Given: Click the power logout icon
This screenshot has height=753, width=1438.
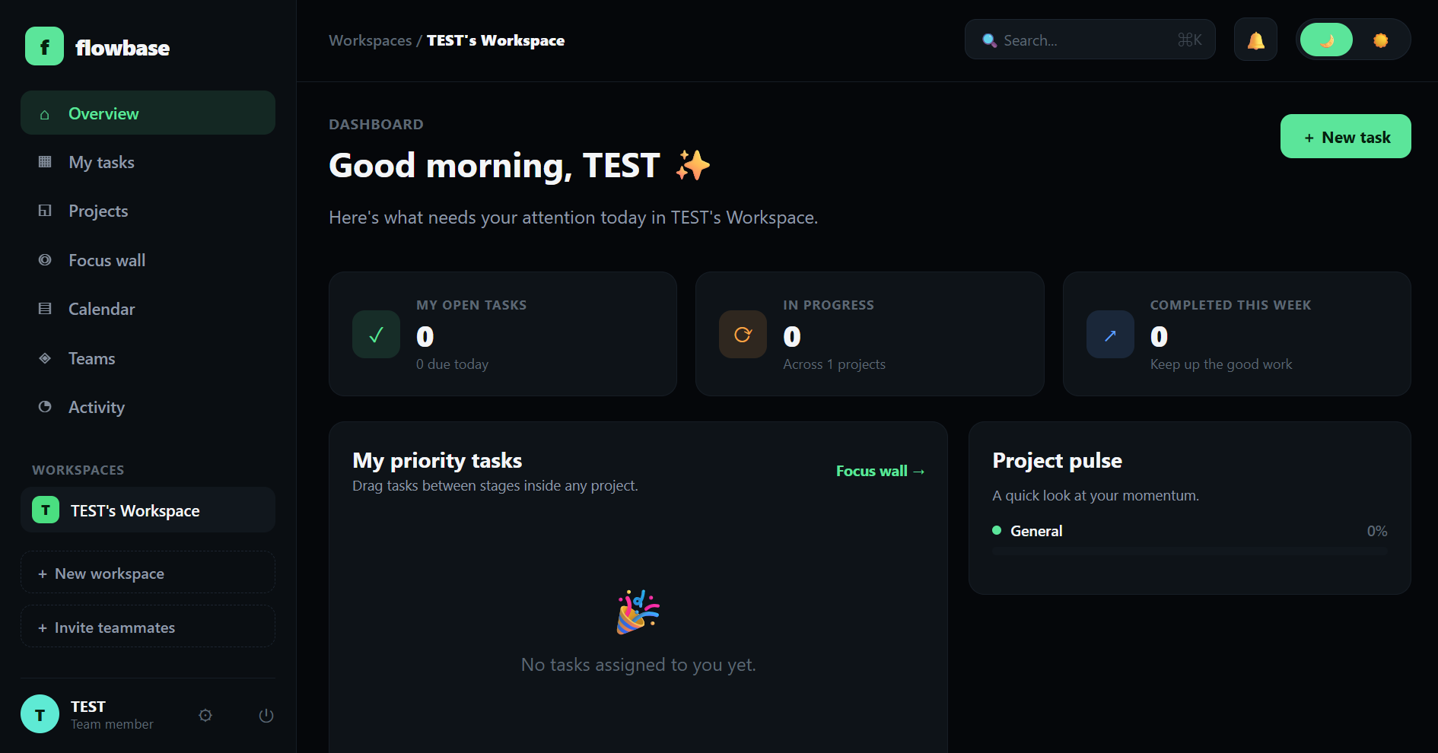Looking at the screenshot, I should (266, 715).
